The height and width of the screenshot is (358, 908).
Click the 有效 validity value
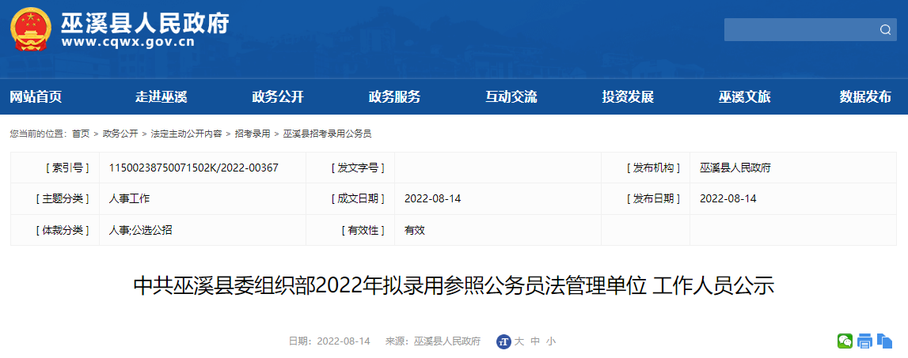coord(415,230)
